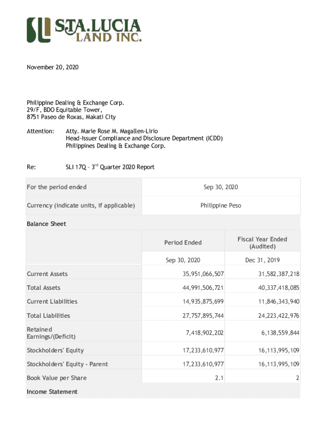Select the Book Value per Share value 2.1
The image size is (332, 441).
pos(219,378)
